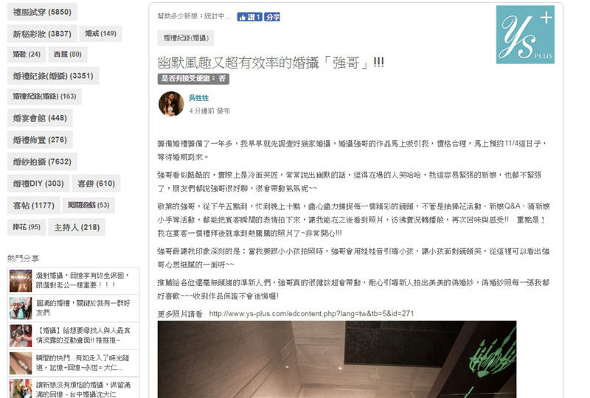Open the 婚戒 (149) tag
The width and height of the screenshot is (590, 398).
[100, 33]
